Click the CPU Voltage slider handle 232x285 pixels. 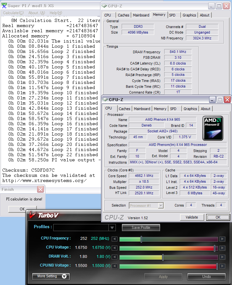click(215, 248)
